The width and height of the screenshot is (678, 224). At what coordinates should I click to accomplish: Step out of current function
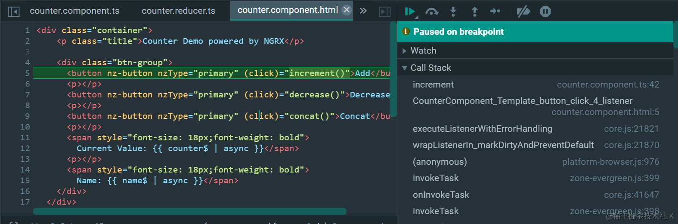tap(474, 12)
